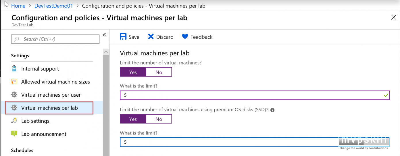This screenshot has height=156, width=400.
Task: Click the info icon beside premium OS disks
Action: (x=272, y=110)
